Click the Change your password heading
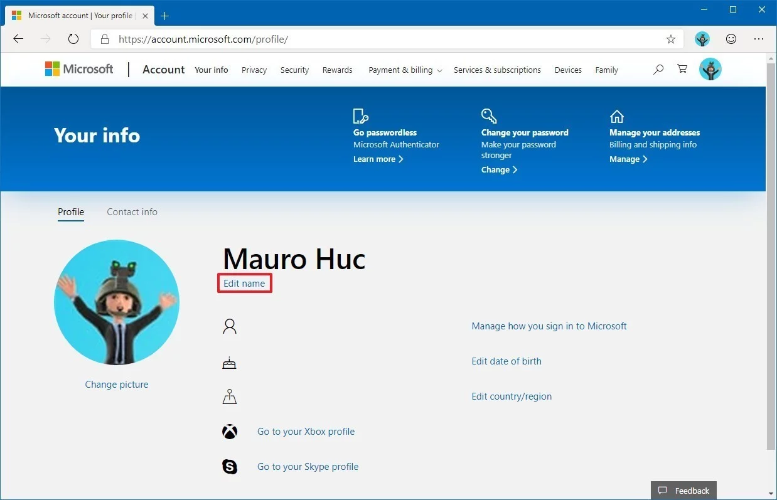The width and height of the screenshot is (777, 500). click(x=525, y=132)
